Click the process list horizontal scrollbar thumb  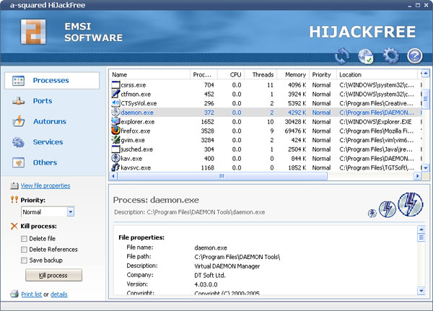click(222, 176)
